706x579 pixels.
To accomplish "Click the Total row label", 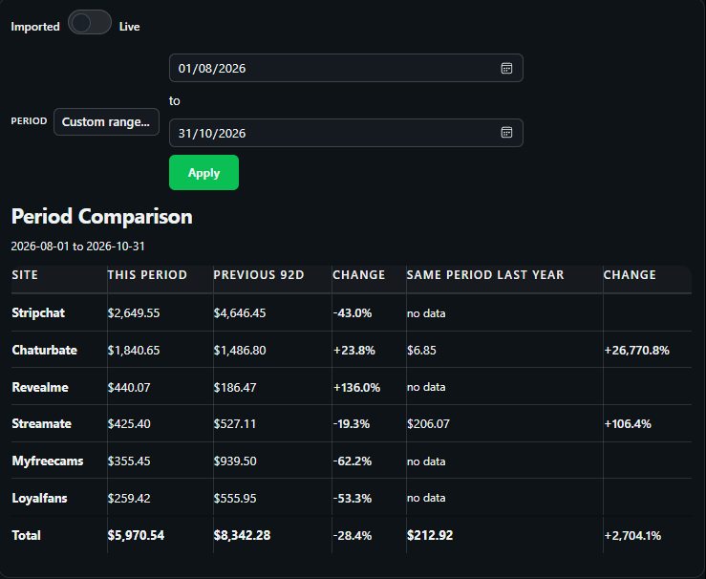I will pos(26,535).
